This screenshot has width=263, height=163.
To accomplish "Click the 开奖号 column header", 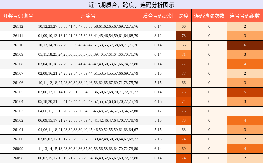I will [x=88, y=16].
